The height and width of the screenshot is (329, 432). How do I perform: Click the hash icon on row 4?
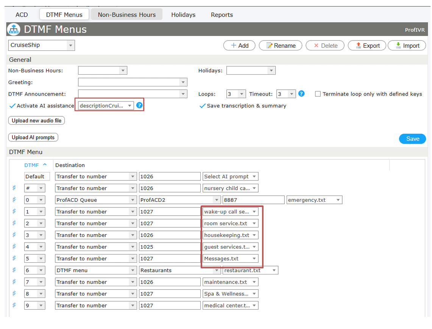click(14, 246)
